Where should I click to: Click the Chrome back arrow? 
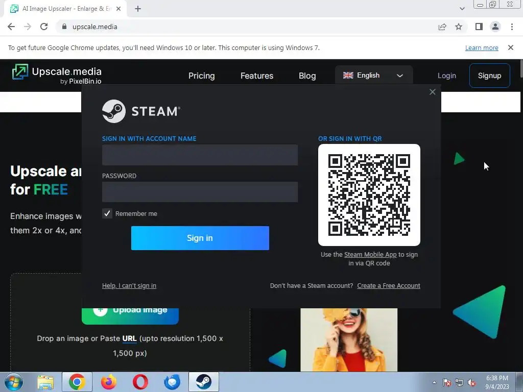pos(11,27)
